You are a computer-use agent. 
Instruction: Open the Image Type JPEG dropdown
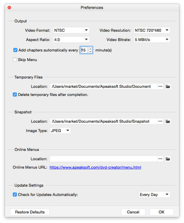click(x=60, y=131)
